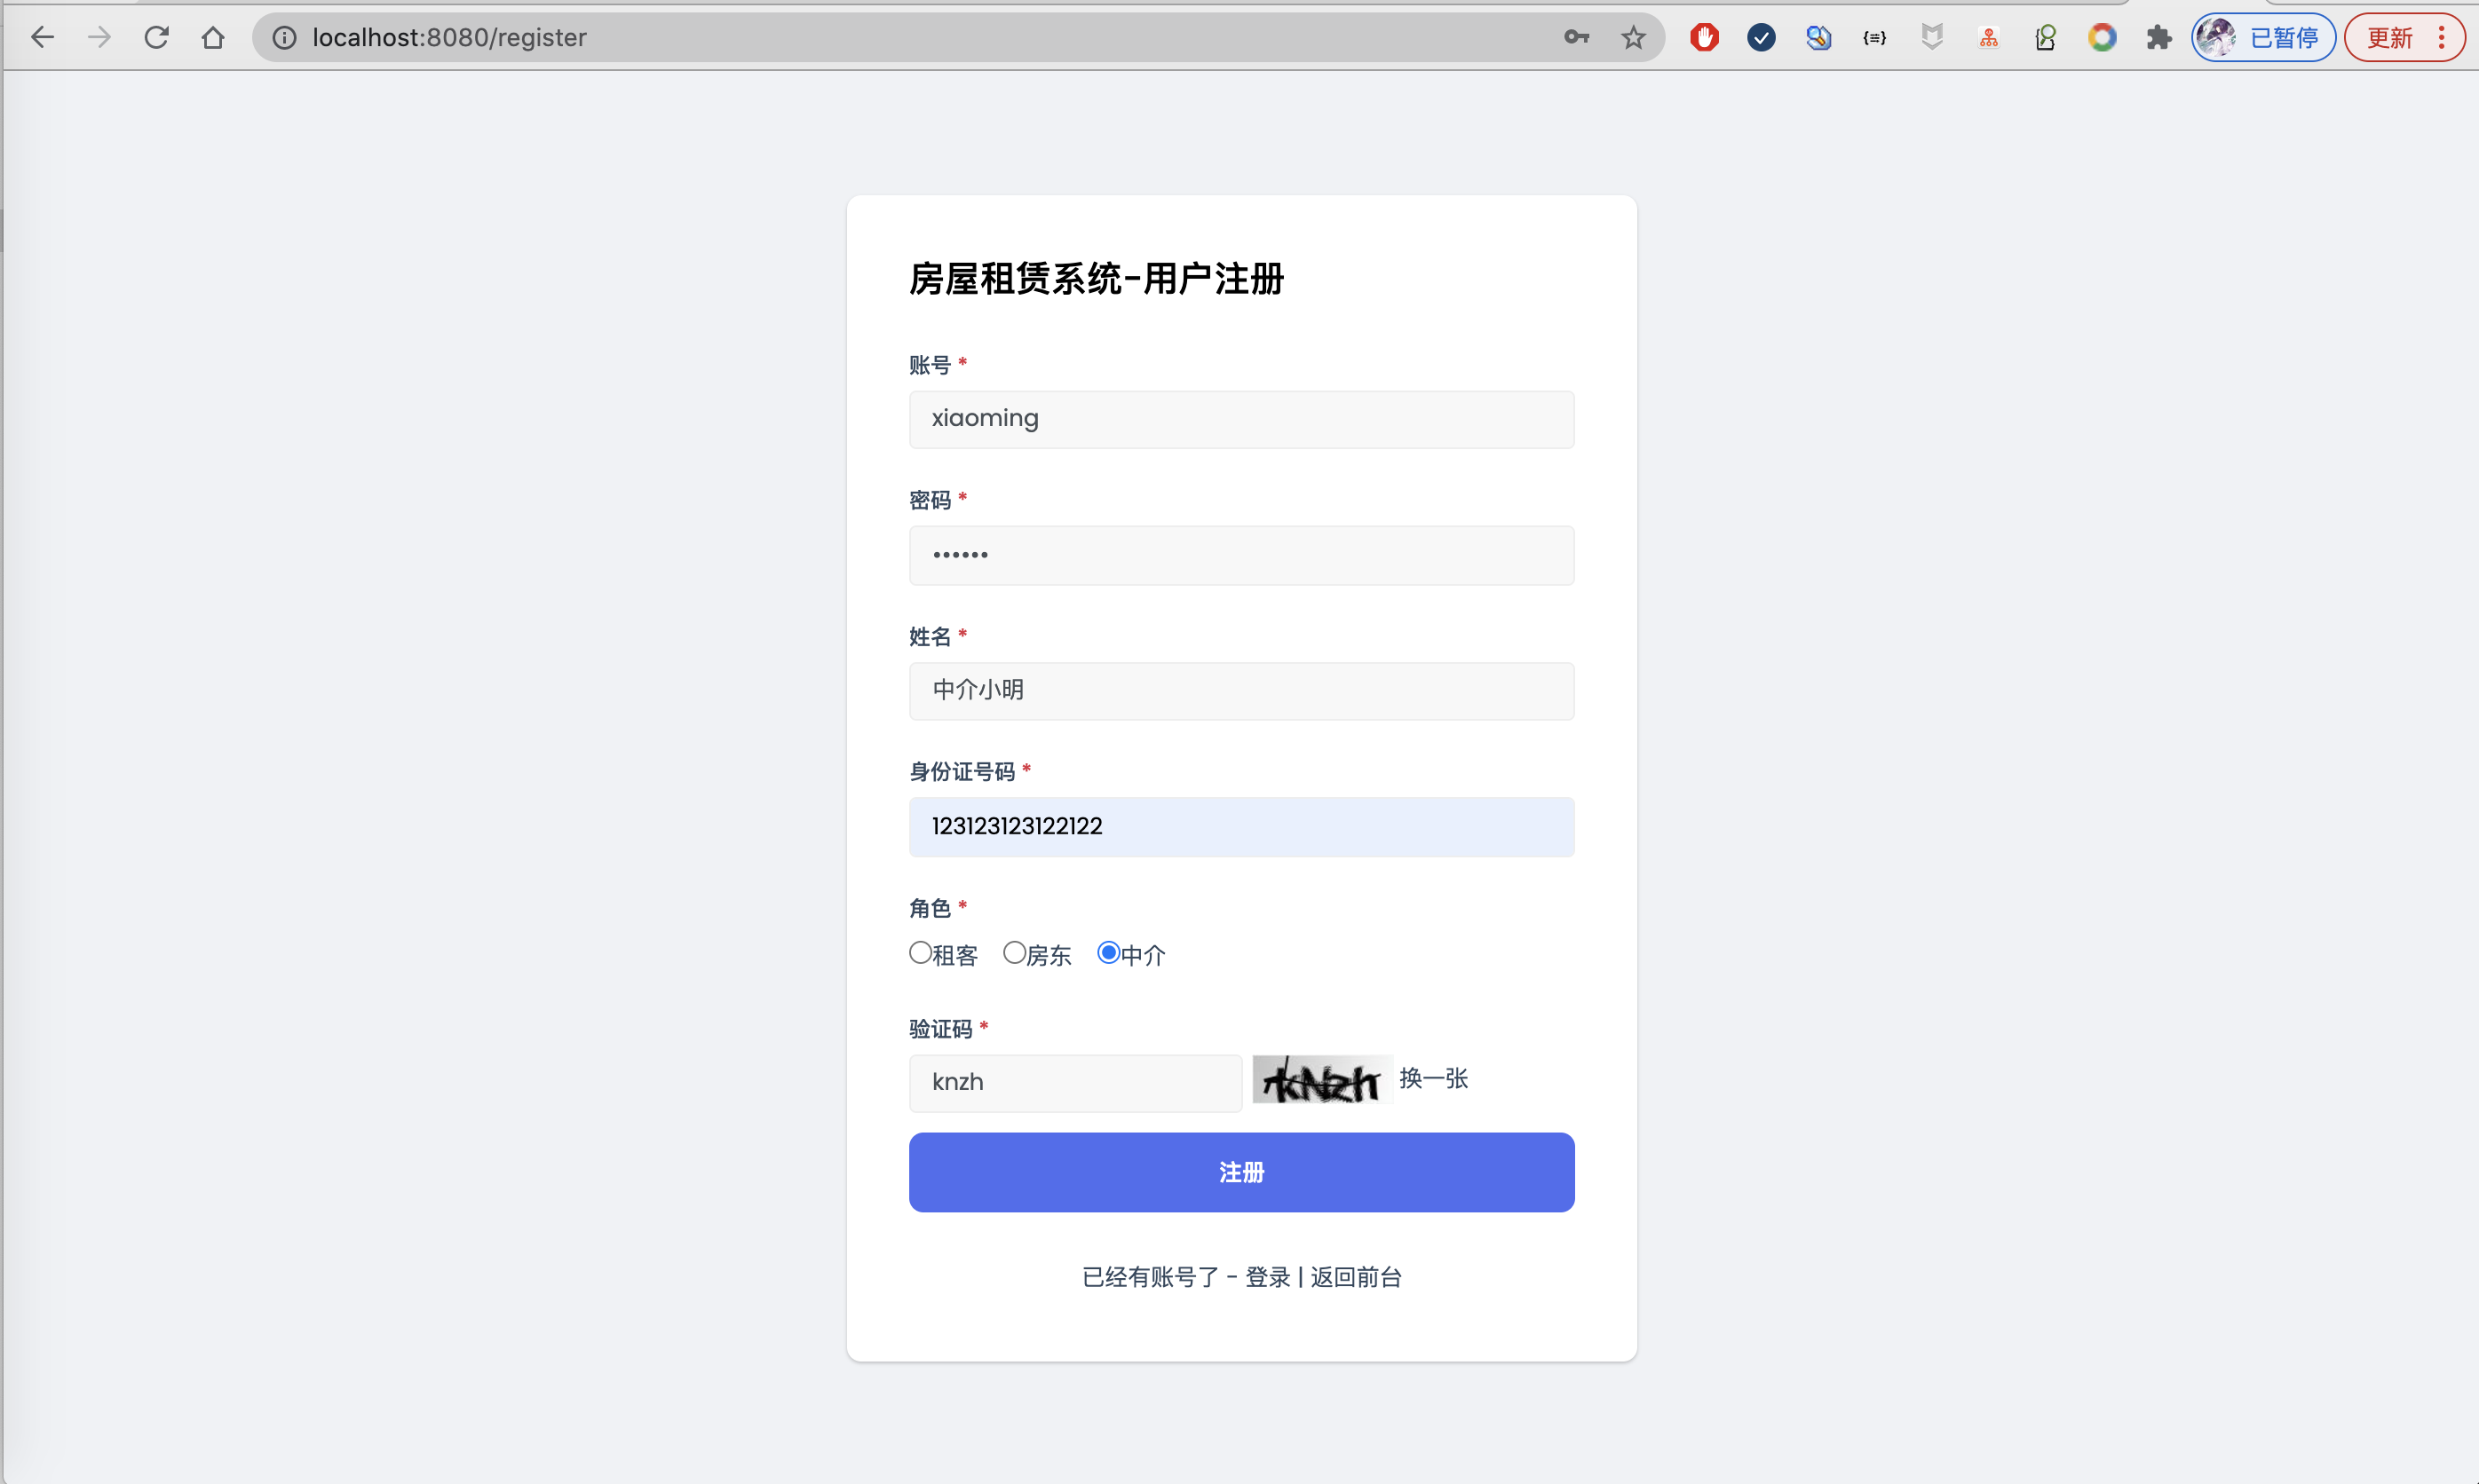Click the 登录 link
Viewport: 2479px width, 1484px height.
[x=1268, y=1277]
